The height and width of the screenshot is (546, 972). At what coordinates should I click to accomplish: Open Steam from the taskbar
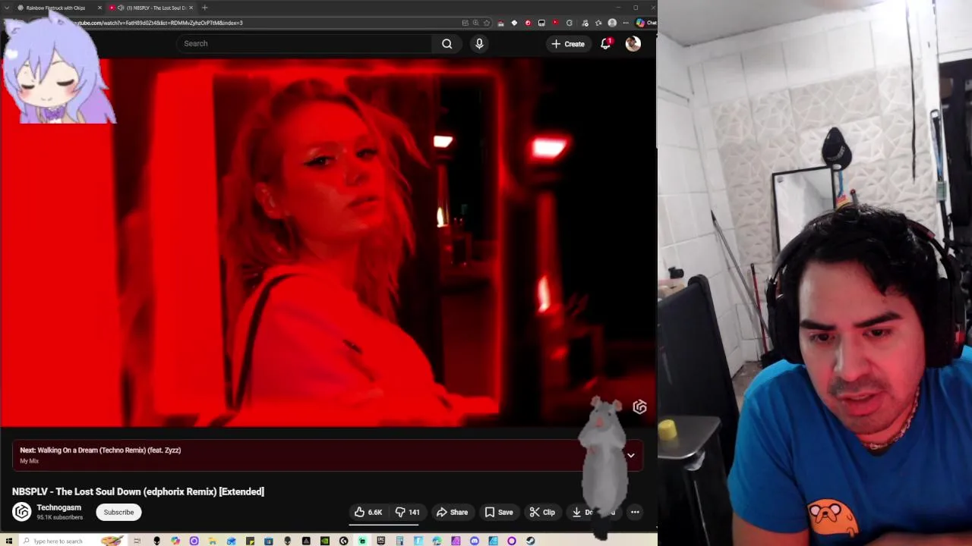[530, 541]
